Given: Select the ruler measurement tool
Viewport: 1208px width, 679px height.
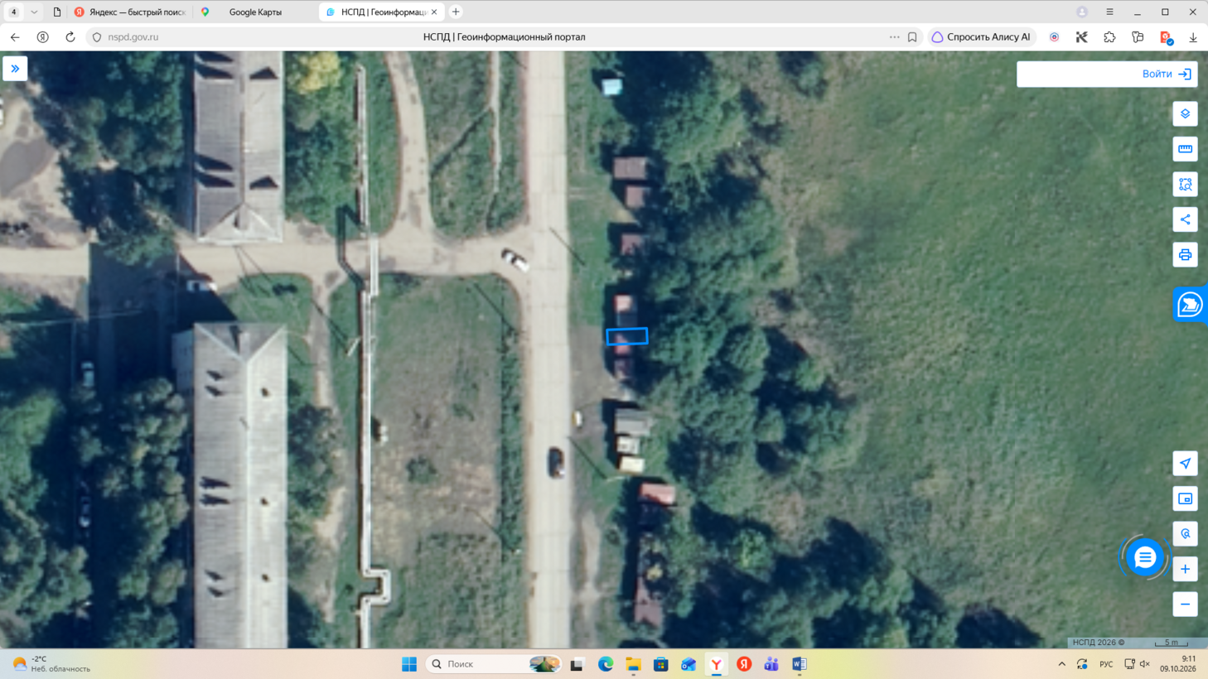Looking at the screenshot, I should 1185,149.
